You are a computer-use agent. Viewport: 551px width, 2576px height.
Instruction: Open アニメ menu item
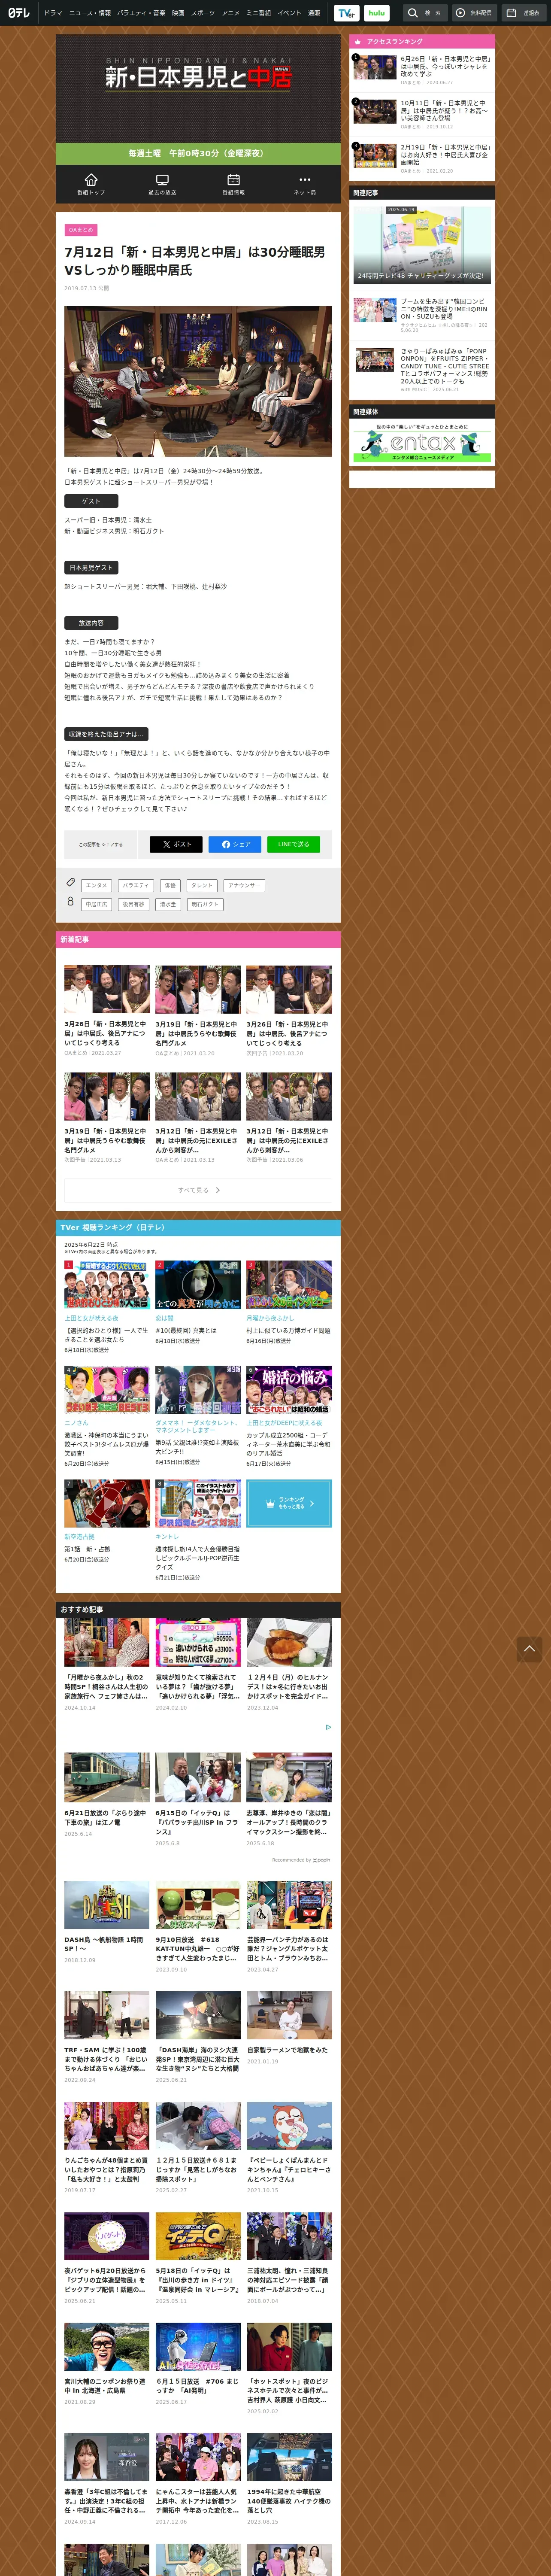pos(231,13)
